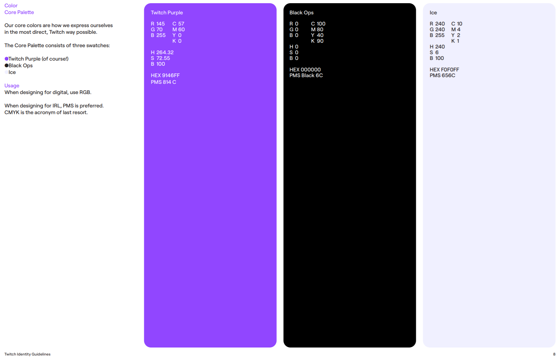Click "PMS Black 6C" text
558x359 pixels.
point(306,75)
